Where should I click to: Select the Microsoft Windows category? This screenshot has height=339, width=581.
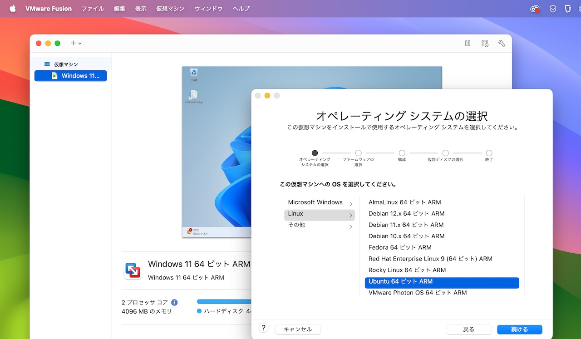tap(320, 202)
